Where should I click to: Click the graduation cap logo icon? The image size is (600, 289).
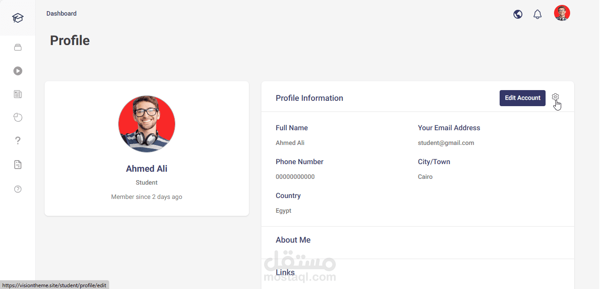click(18, 18)
